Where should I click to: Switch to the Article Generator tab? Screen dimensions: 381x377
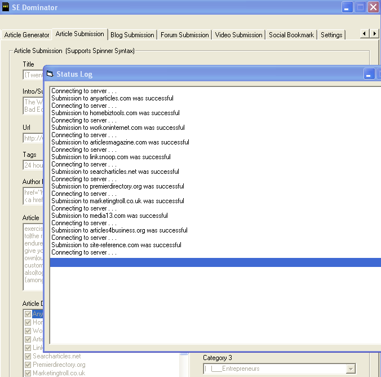coord(27,35)
